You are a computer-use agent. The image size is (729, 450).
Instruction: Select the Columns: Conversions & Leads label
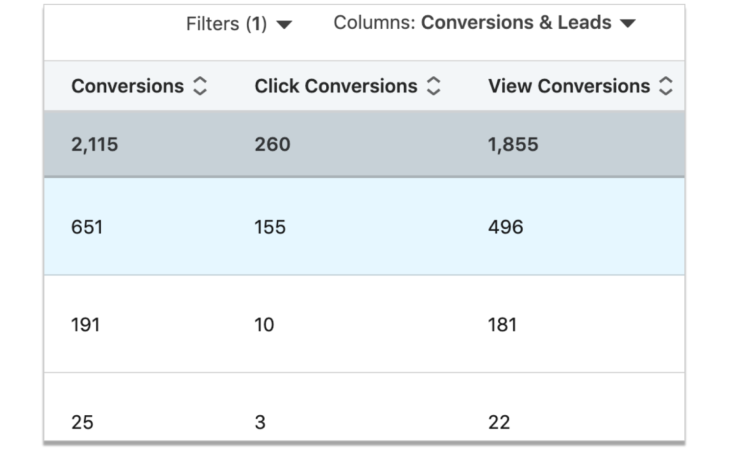point(472,22)
